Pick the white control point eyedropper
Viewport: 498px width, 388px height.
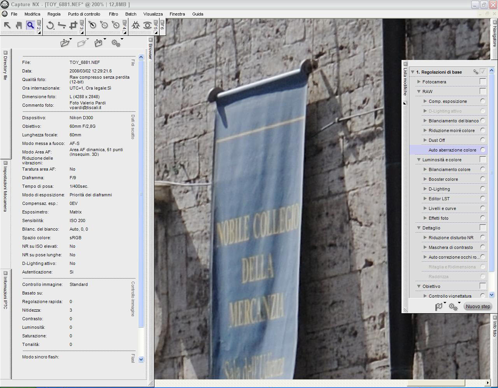point(116,25)
